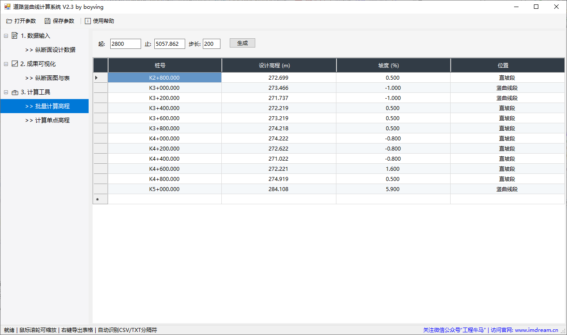This screenshot has width=567, height=335.
Task: Select row header of K3+400.000 row
Action: pos(100,108)
